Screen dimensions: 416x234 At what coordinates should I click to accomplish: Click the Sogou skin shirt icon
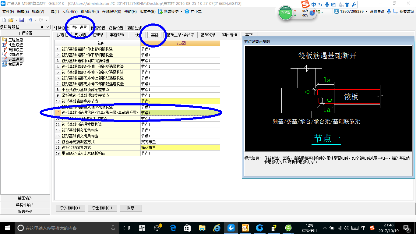point(347,5)
